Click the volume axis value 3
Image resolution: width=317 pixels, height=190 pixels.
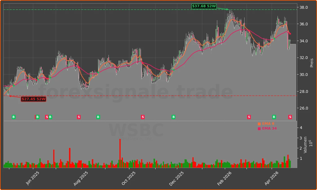coord(301,138)
